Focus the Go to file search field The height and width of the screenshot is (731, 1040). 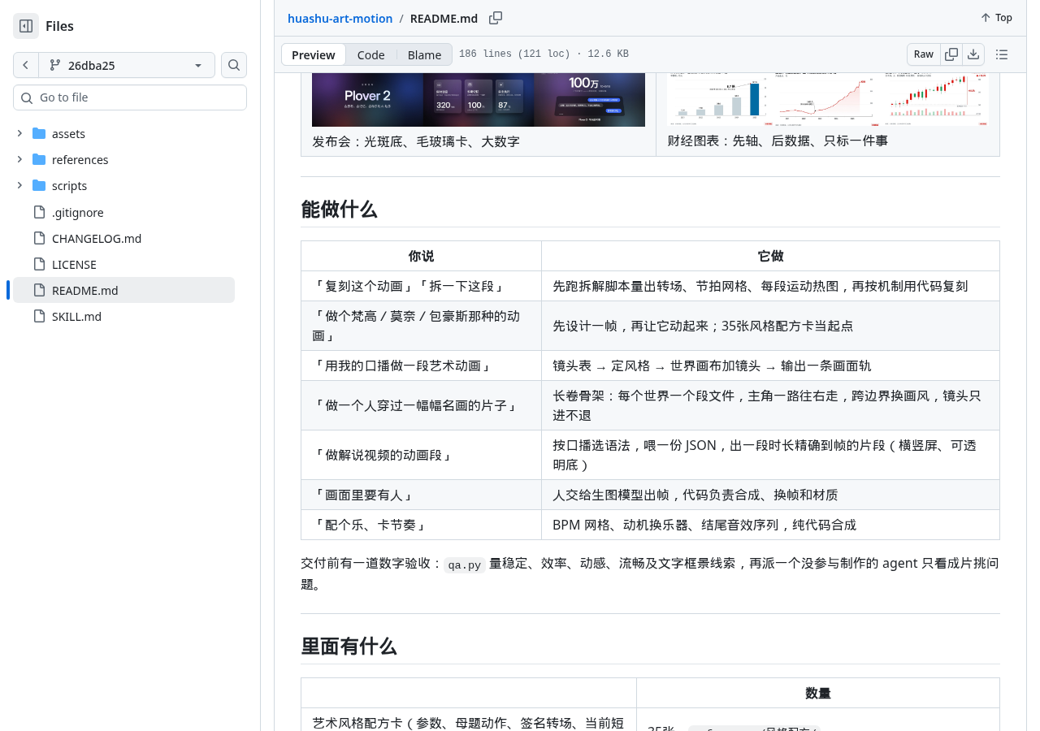[130, 97]
